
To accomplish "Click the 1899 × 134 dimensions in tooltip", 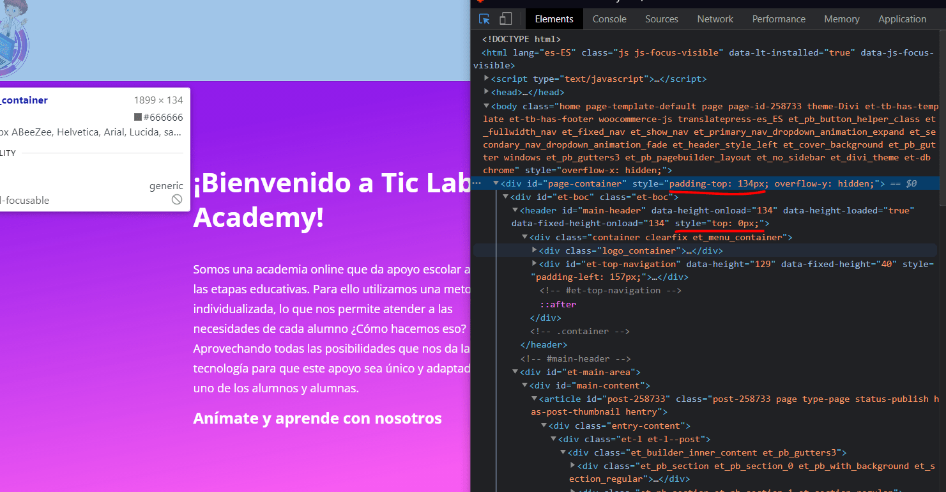I will 158,100.
